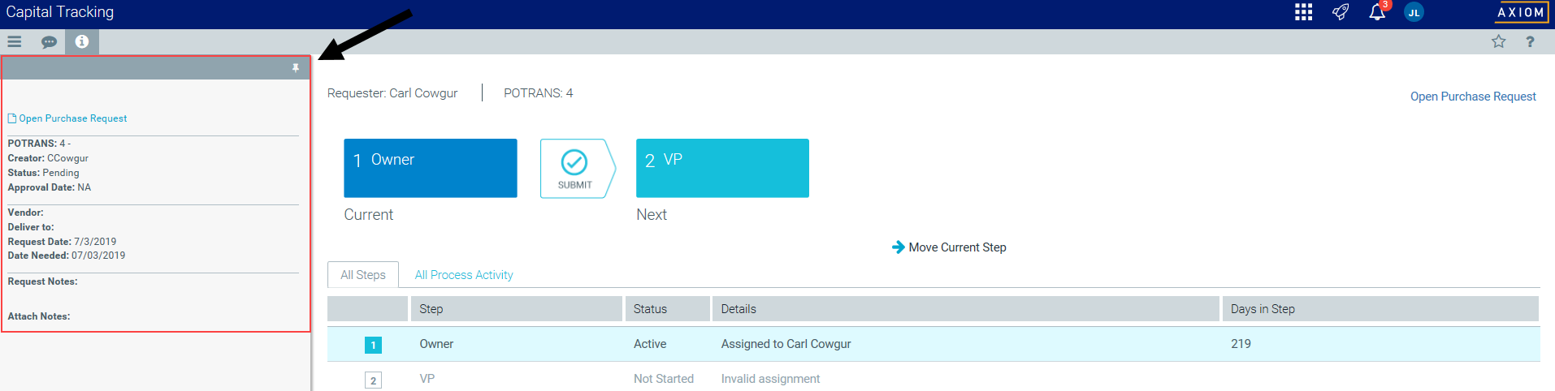Select the Owner current step tile
Screen dimensions: 1555x391
pos(430,168)
